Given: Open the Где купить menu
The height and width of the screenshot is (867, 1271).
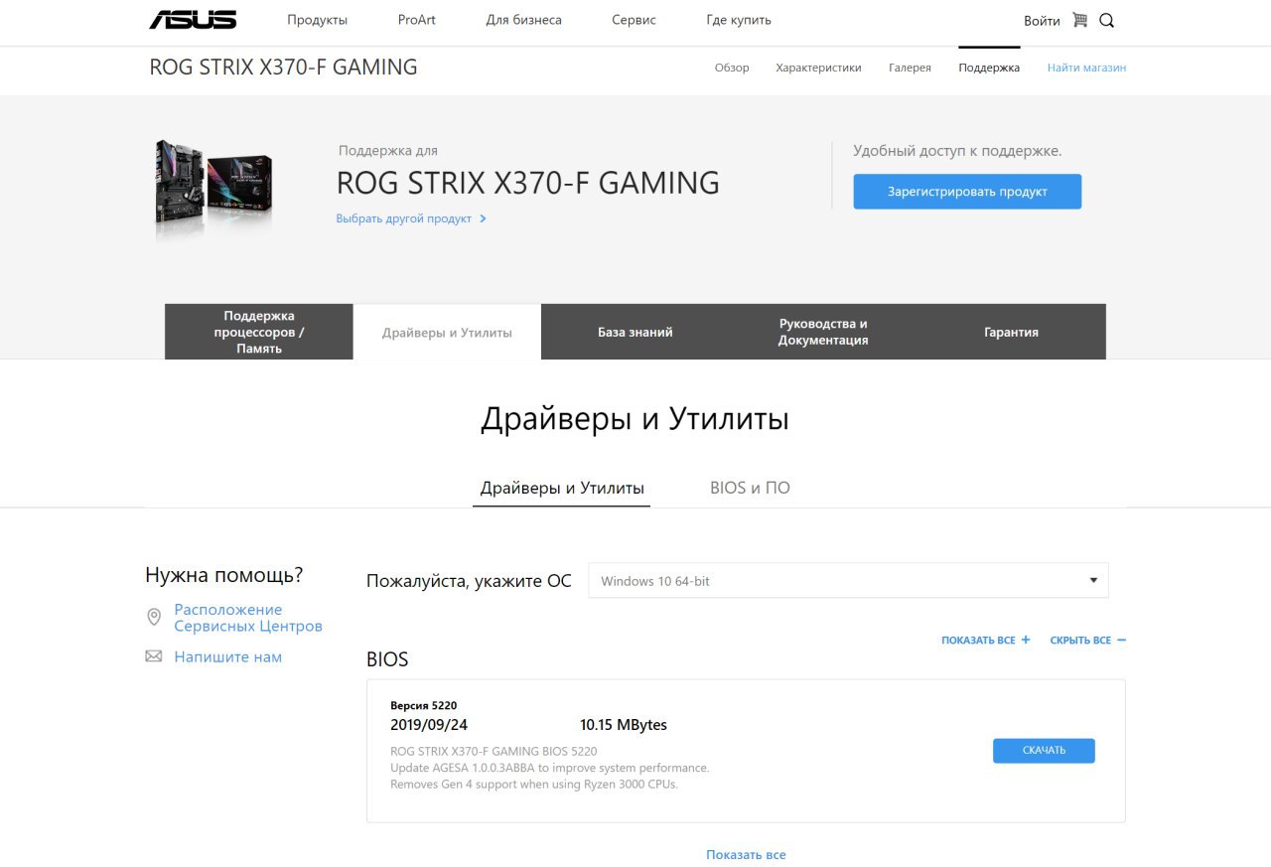Looking at the screenshot, I should click(x=739, y=20).
